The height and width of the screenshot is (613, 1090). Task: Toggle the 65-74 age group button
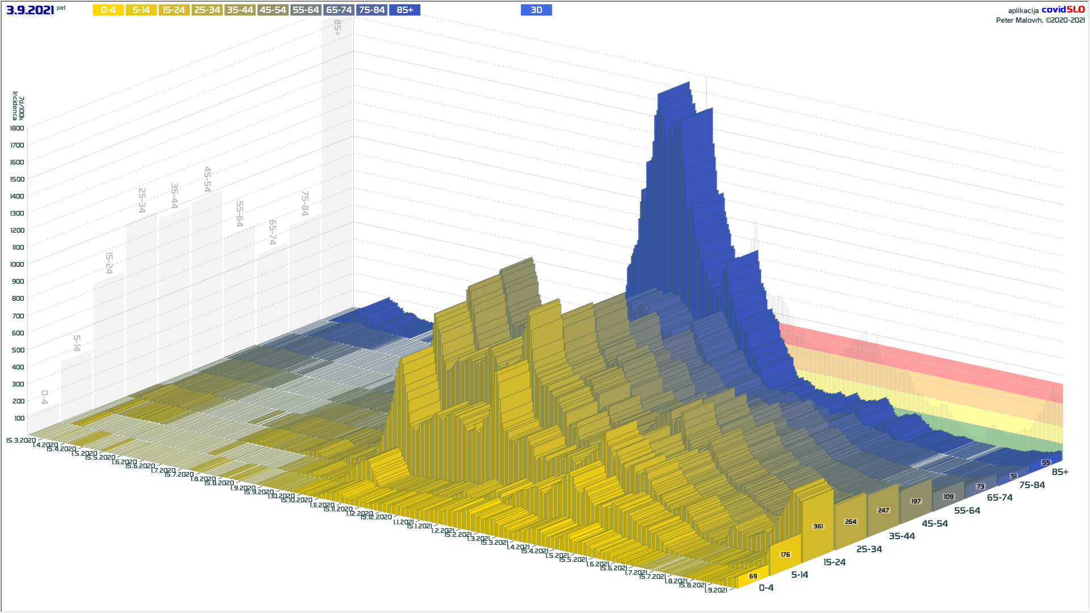(339, 10)
